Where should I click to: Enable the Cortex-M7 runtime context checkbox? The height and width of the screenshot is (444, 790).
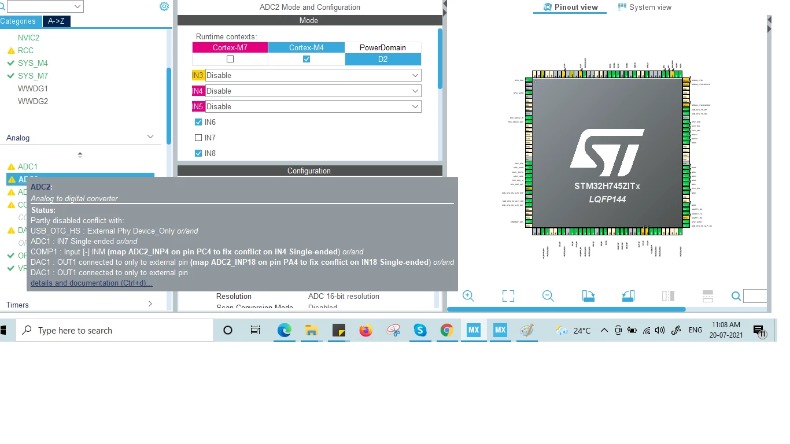point(230,59)
